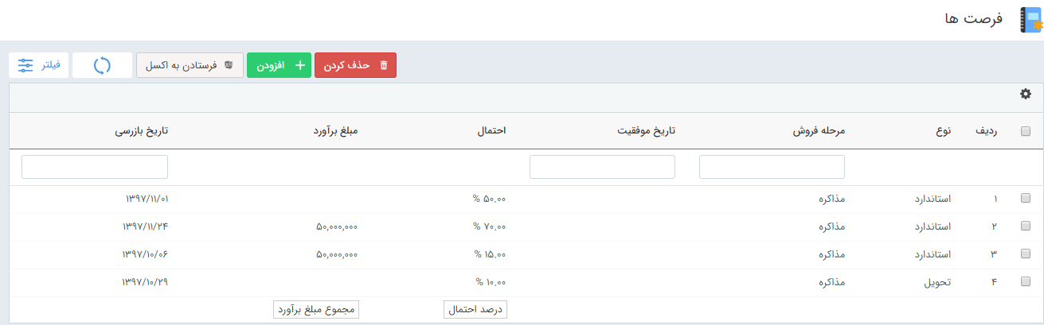
Task: Select the date ۱۳۹۷/۱۰/۰۶ cell
Action: point(145,254)
